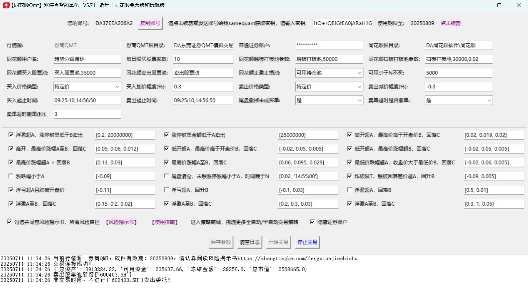Close the 涨停客智能量化 window
The image size is (528, 289).
click(519, 5)
